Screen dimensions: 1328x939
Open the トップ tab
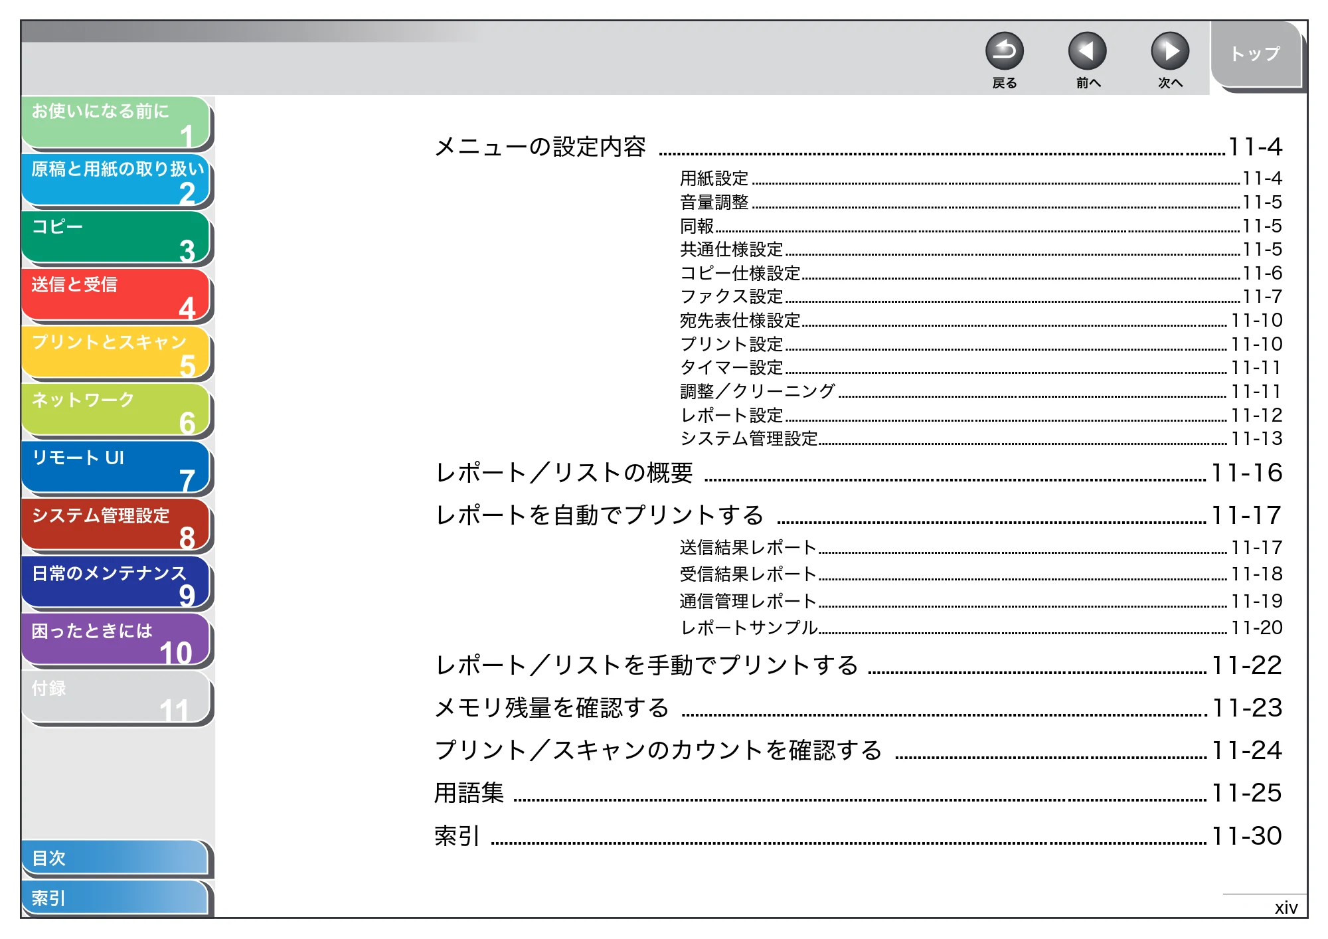pos(1255,54)
